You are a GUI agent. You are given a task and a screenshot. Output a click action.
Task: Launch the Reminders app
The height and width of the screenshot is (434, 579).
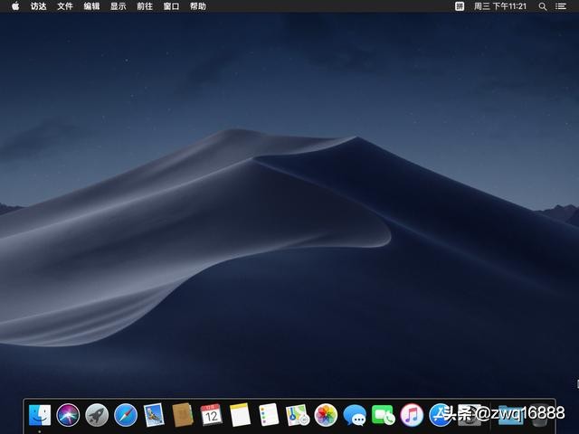click(268, 415)
